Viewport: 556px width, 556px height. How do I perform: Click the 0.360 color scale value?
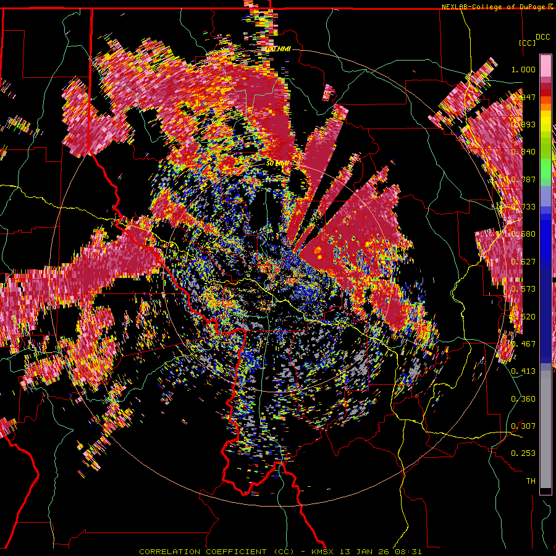tap(523, 399)
